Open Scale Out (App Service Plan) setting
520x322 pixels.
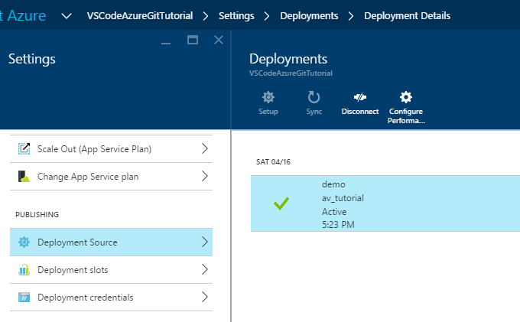point(111,148)
